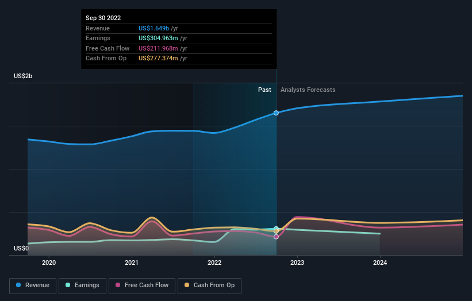Click the 'Past' chart label
Image resolution: width=472 pixels, height=301 pixels.
(x=264, y=90)
